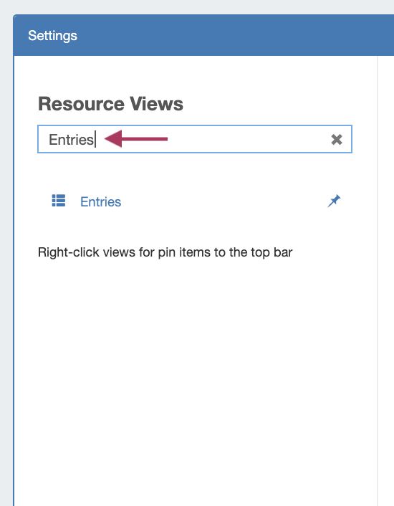Viewport: 394px width, 506px height.
Task: Click the gray page background above Settings
Action: (x=197, y=6)
